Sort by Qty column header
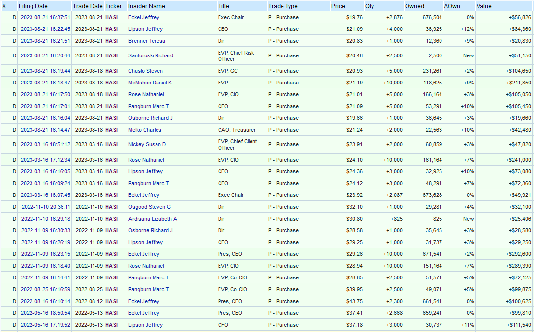The height and width of the screenshot is (332, 534). [x=369, y=6]
